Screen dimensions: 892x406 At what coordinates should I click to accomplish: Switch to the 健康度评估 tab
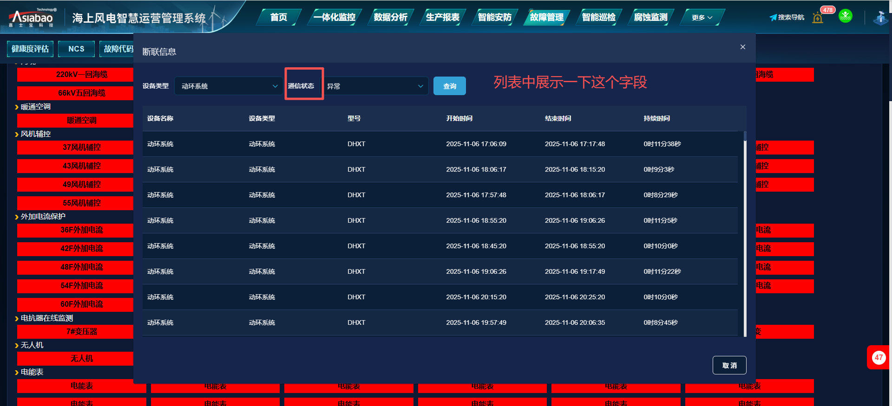(30, 49)
